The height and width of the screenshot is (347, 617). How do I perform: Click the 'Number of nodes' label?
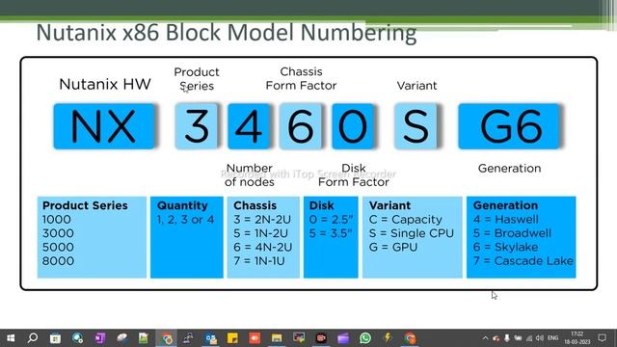[x=249, y=175]
